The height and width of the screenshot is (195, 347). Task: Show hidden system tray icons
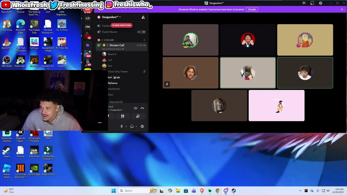pyautogui.click(x=300, y=191)
